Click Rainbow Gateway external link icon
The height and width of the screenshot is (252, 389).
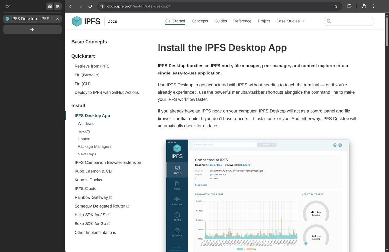[111, 197]
